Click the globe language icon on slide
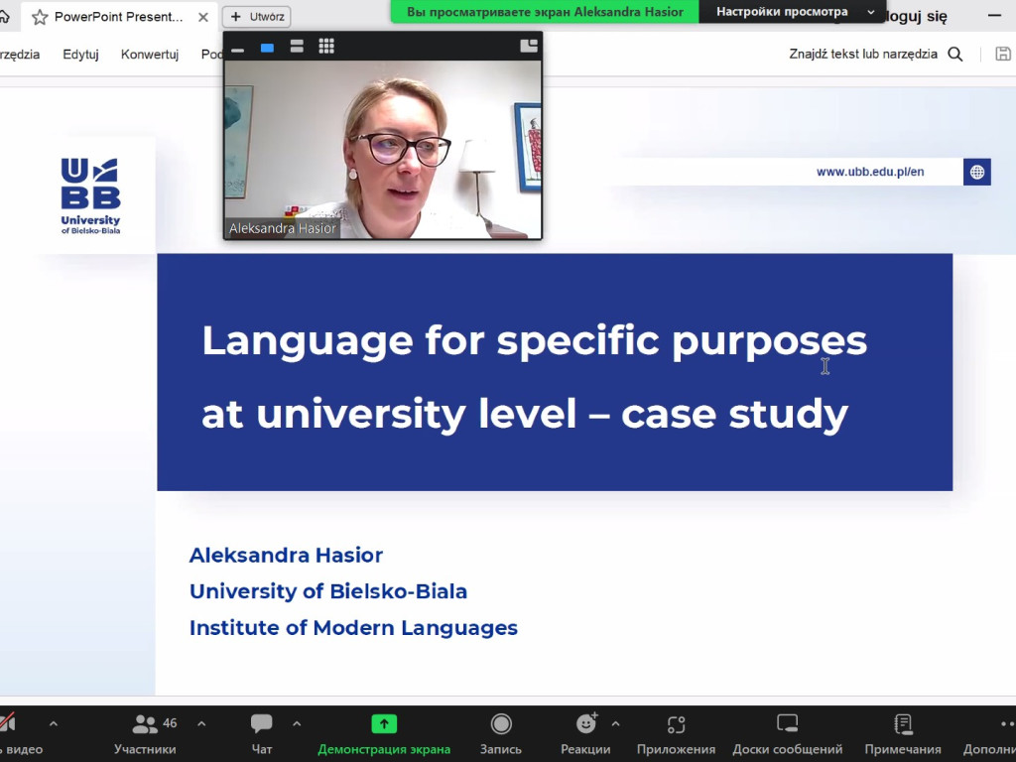 (x=977, y=172)
